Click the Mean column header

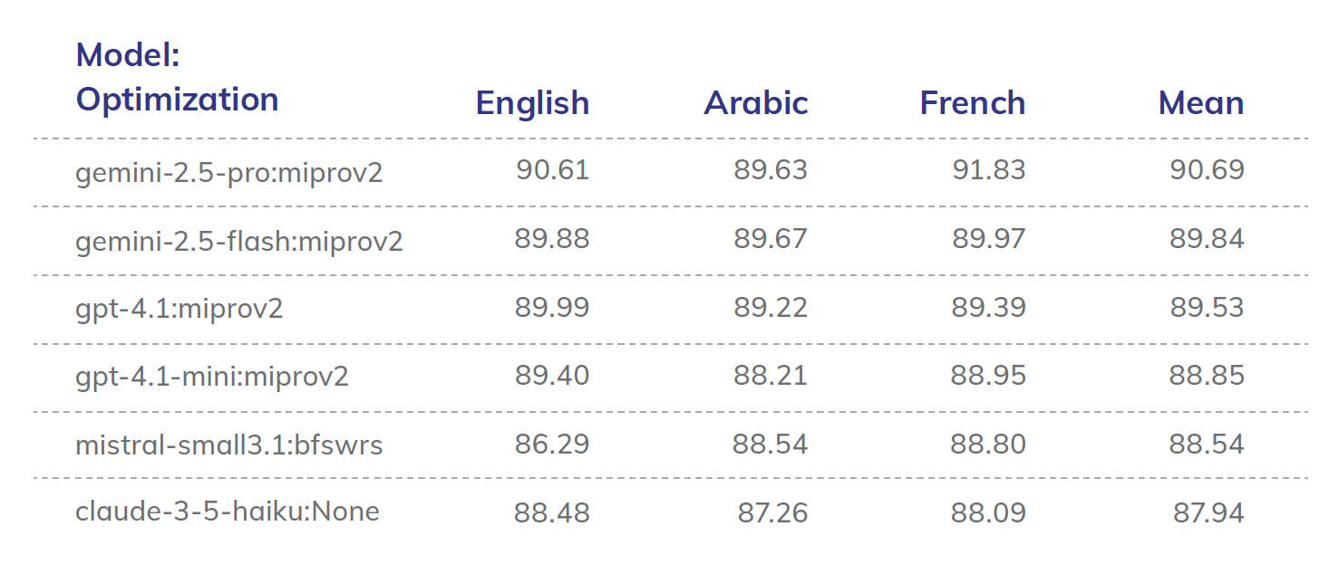1201,103
